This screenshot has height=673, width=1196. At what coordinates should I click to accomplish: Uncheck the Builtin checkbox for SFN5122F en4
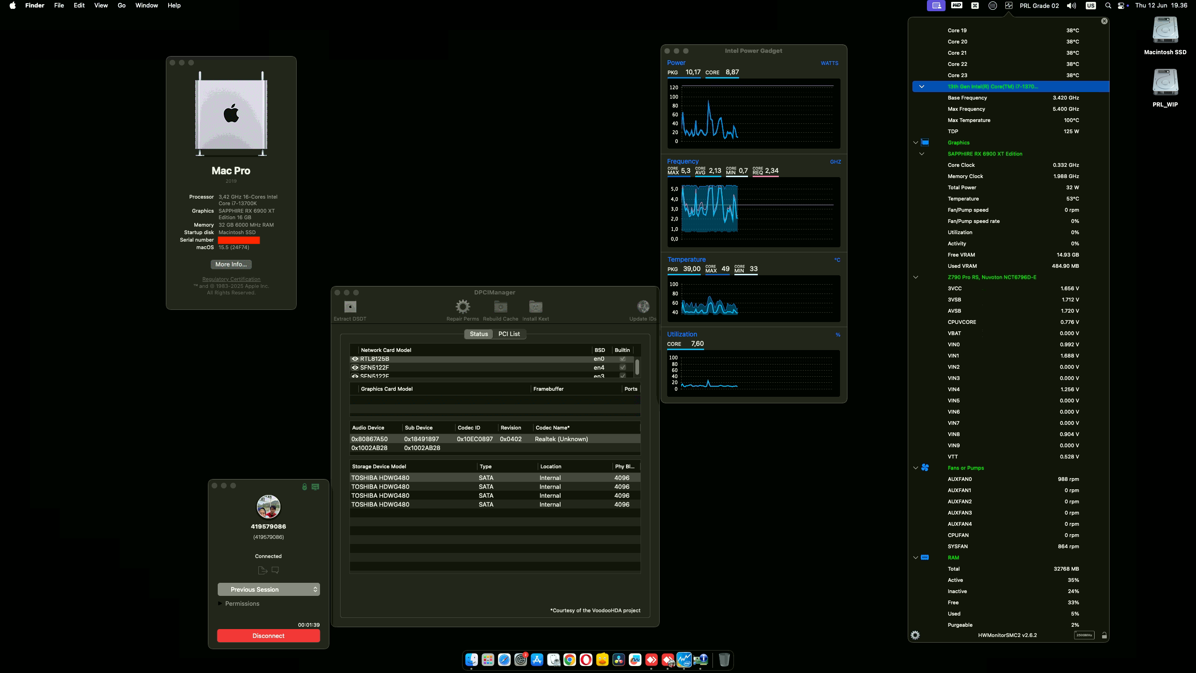pos(622,367)
